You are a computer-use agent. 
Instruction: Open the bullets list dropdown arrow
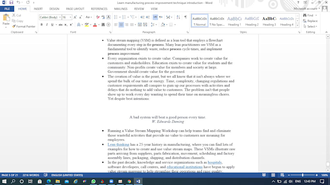[x=120, y=17]
